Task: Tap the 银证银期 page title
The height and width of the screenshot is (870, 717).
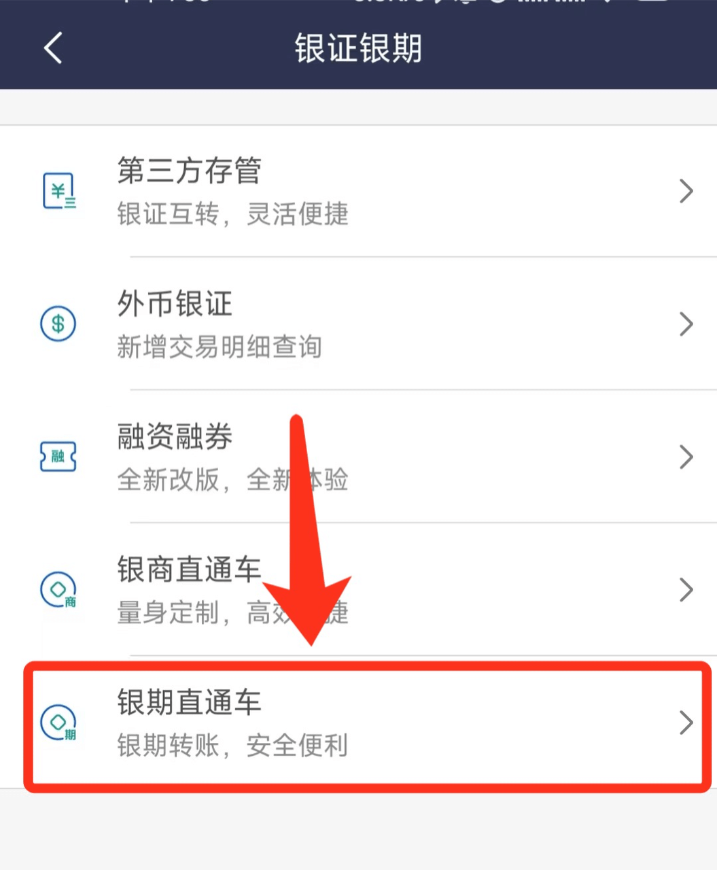Action: tap(358, 48)
